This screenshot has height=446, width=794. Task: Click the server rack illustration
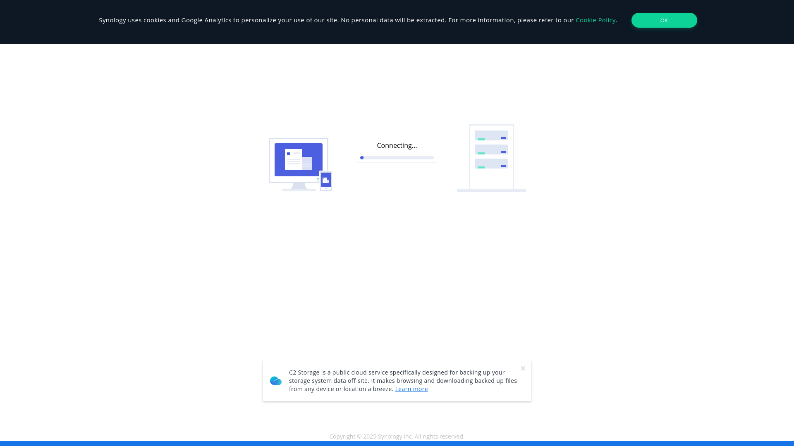(492, 158)
